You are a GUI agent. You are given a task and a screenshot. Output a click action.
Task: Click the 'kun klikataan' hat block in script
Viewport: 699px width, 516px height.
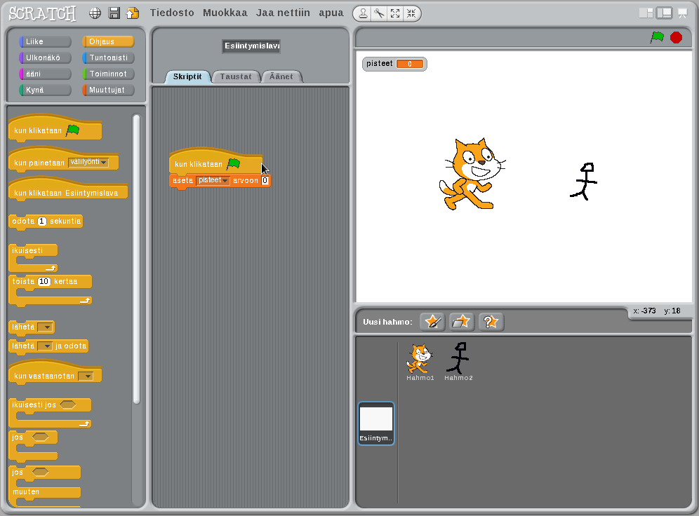216,163
